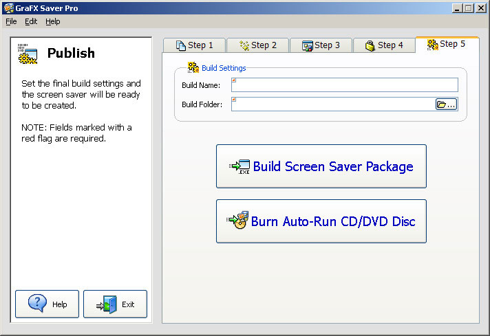
Task: Minimize the GraFX Saver Pro window
Action: click(x=457, y=8)
